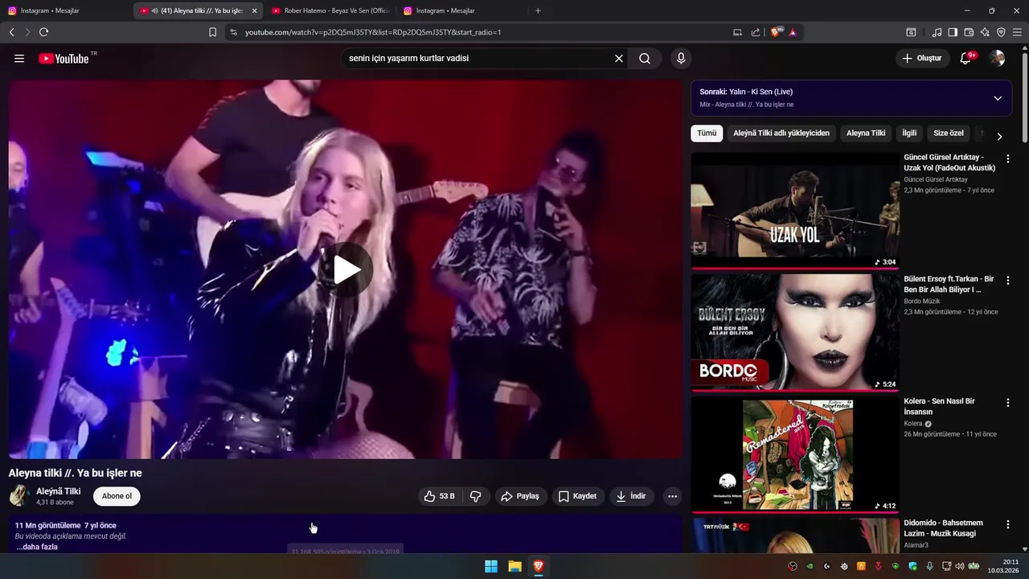
Task: Expand the description with ...daha fazla
Action: 37,547
